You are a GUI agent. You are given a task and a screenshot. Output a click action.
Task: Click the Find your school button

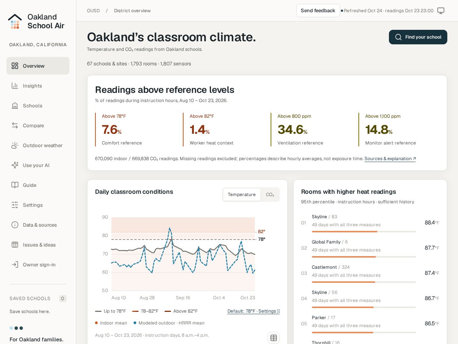[418, 37]
